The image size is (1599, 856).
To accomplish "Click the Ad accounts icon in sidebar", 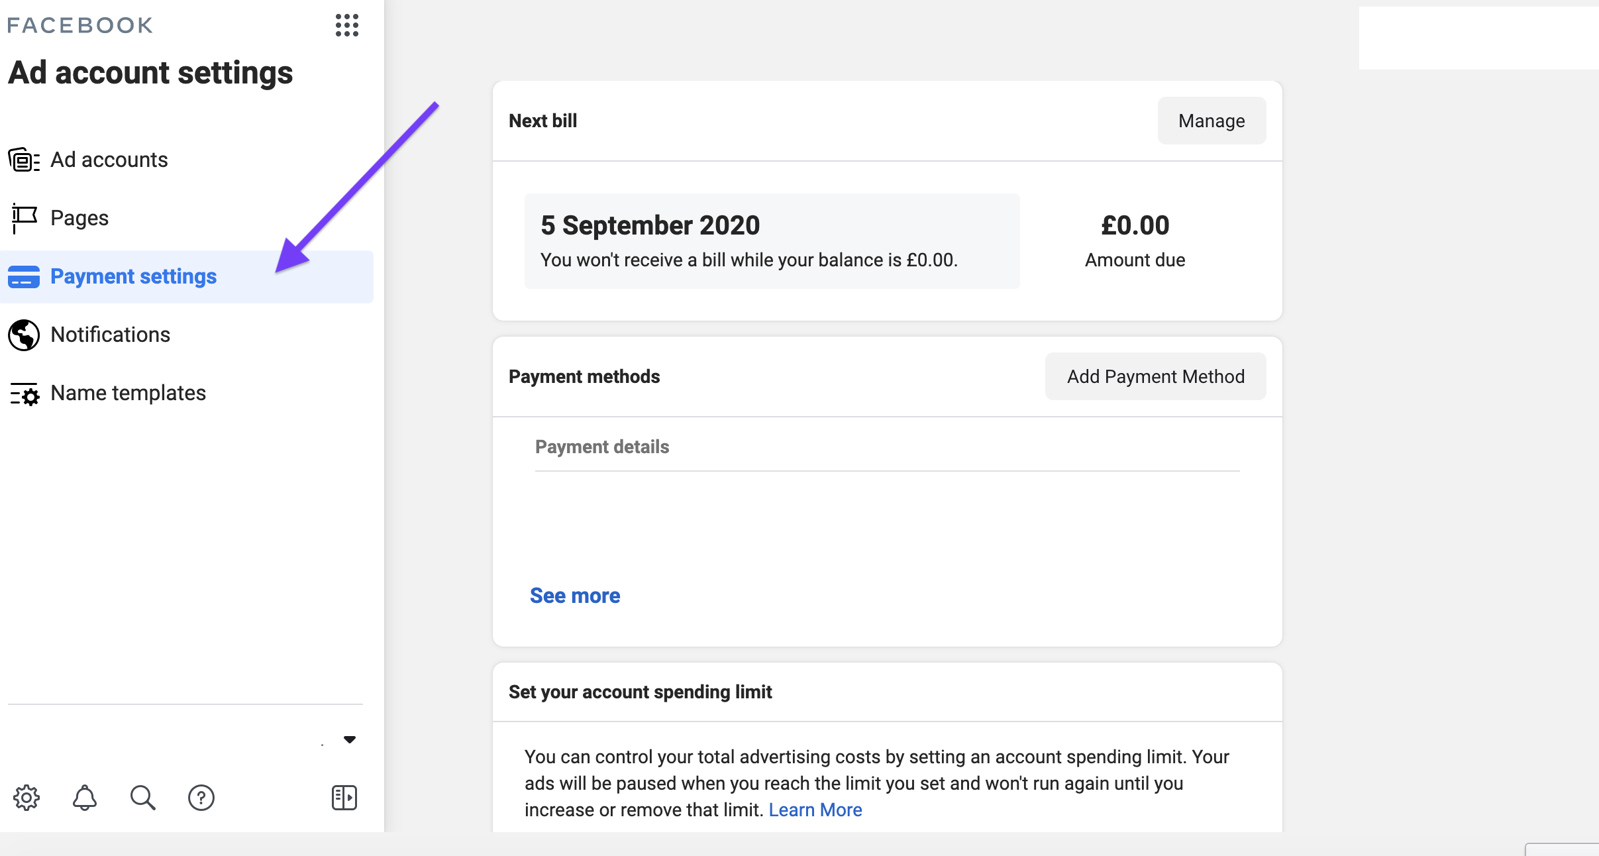I will point(24,159).
